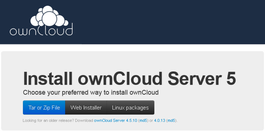Select the Tar or Zip File tab
The image size is (265, 132).
click(x=44, y=108)
